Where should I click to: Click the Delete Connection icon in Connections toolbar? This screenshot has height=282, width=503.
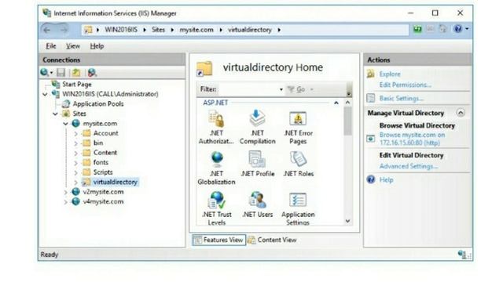tap(92, 73)
